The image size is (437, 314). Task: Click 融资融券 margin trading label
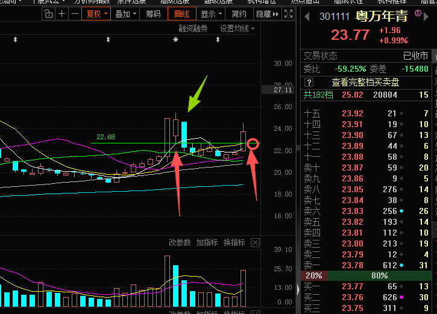click(193, 29)
